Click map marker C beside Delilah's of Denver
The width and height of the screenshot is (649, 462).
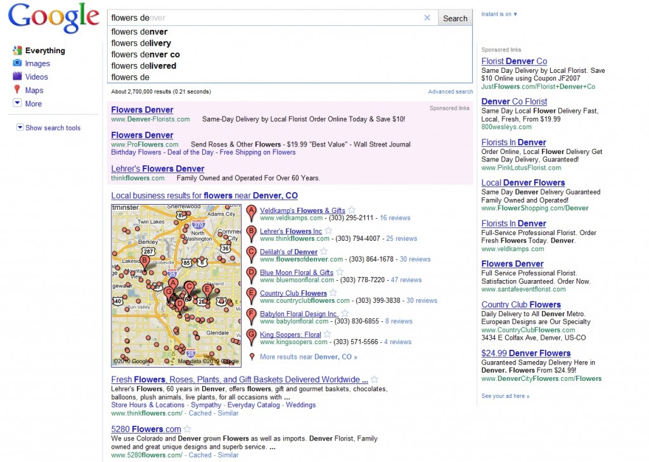251,255
